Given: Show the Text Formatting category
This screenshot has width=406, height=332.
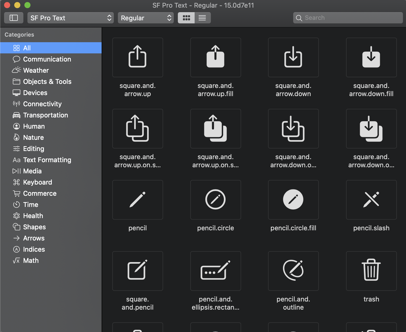Looking at the screenshot, I should coord(51,160).
